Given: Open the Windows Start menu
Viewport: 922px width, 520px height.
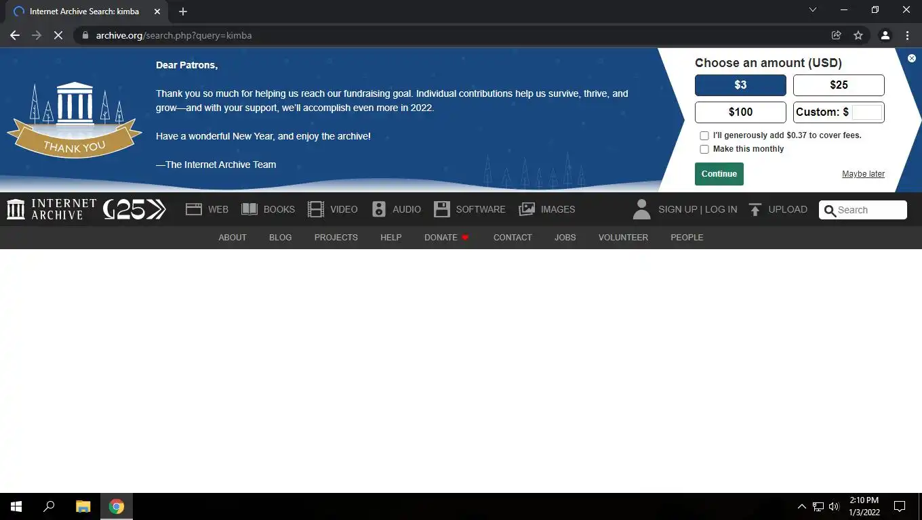Looking at the screenshot, I should [16, 506].
